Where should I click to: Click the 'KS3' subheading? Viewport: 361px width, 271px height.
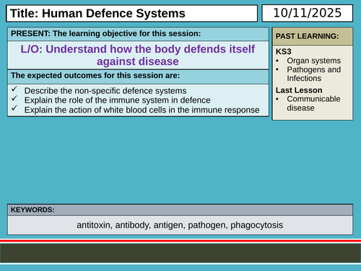283,51
